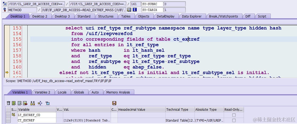Click the Read-Only column header
This screenshot has height=124, width=297.
pyautogui.click(x=234, y=110)
